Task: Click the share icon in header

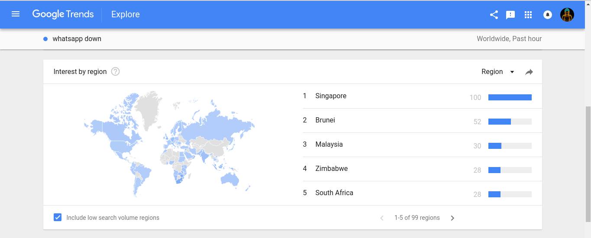Action: click(494, 15)
